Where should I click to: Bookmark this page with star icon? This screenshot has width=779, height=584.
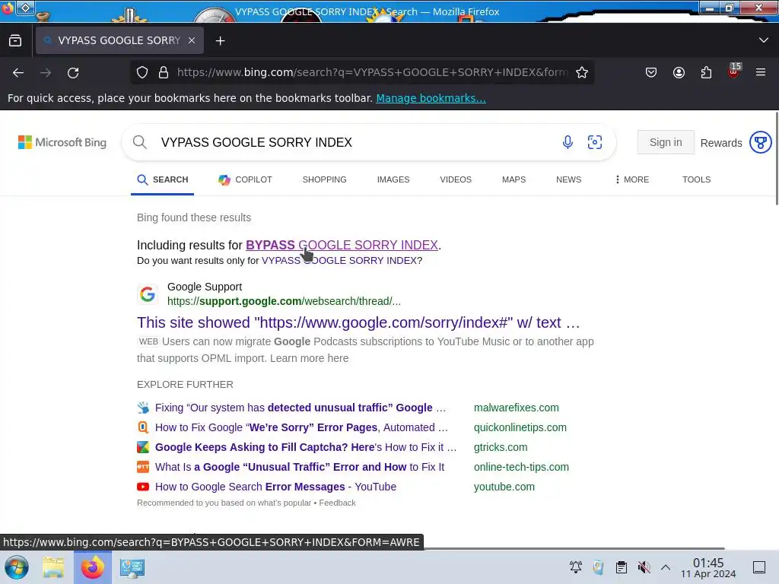[x=582, y=72]
